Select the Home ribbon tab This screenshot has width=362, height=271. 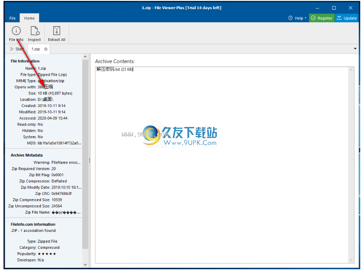tap(29, 18)
